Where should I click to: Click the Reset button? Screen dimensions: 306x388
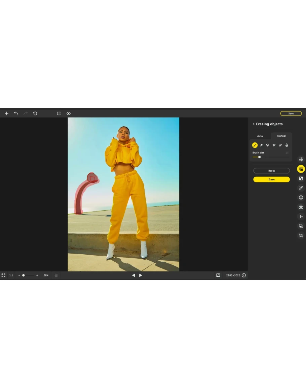pos(271,171)
